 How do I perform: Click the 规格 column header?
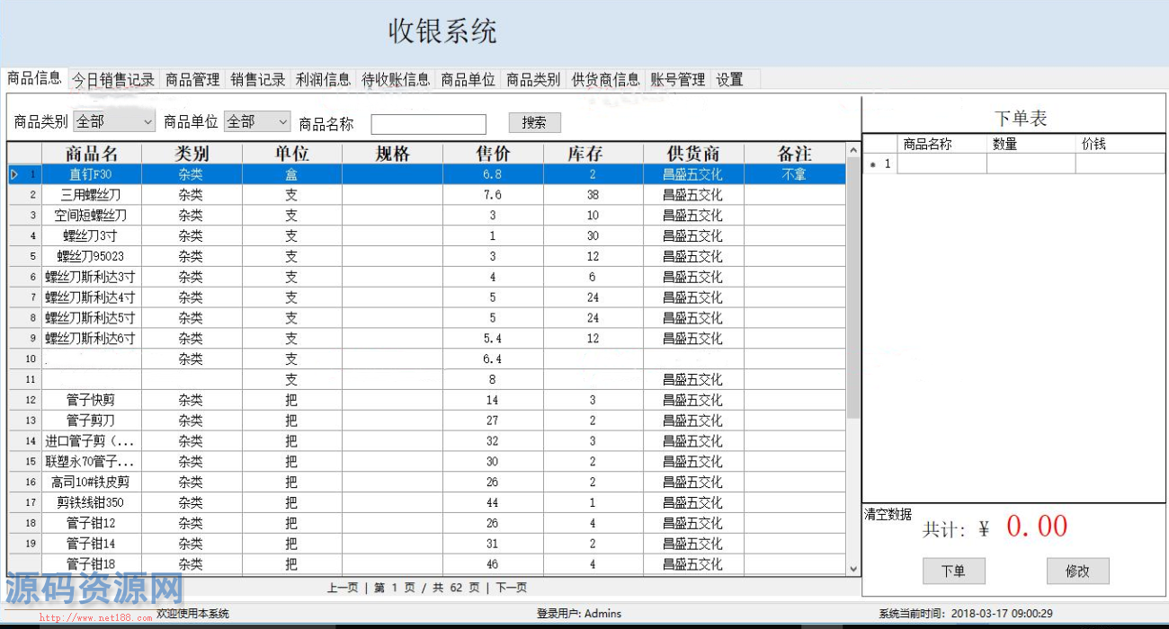pyautogui.click(x=393, y=154)
